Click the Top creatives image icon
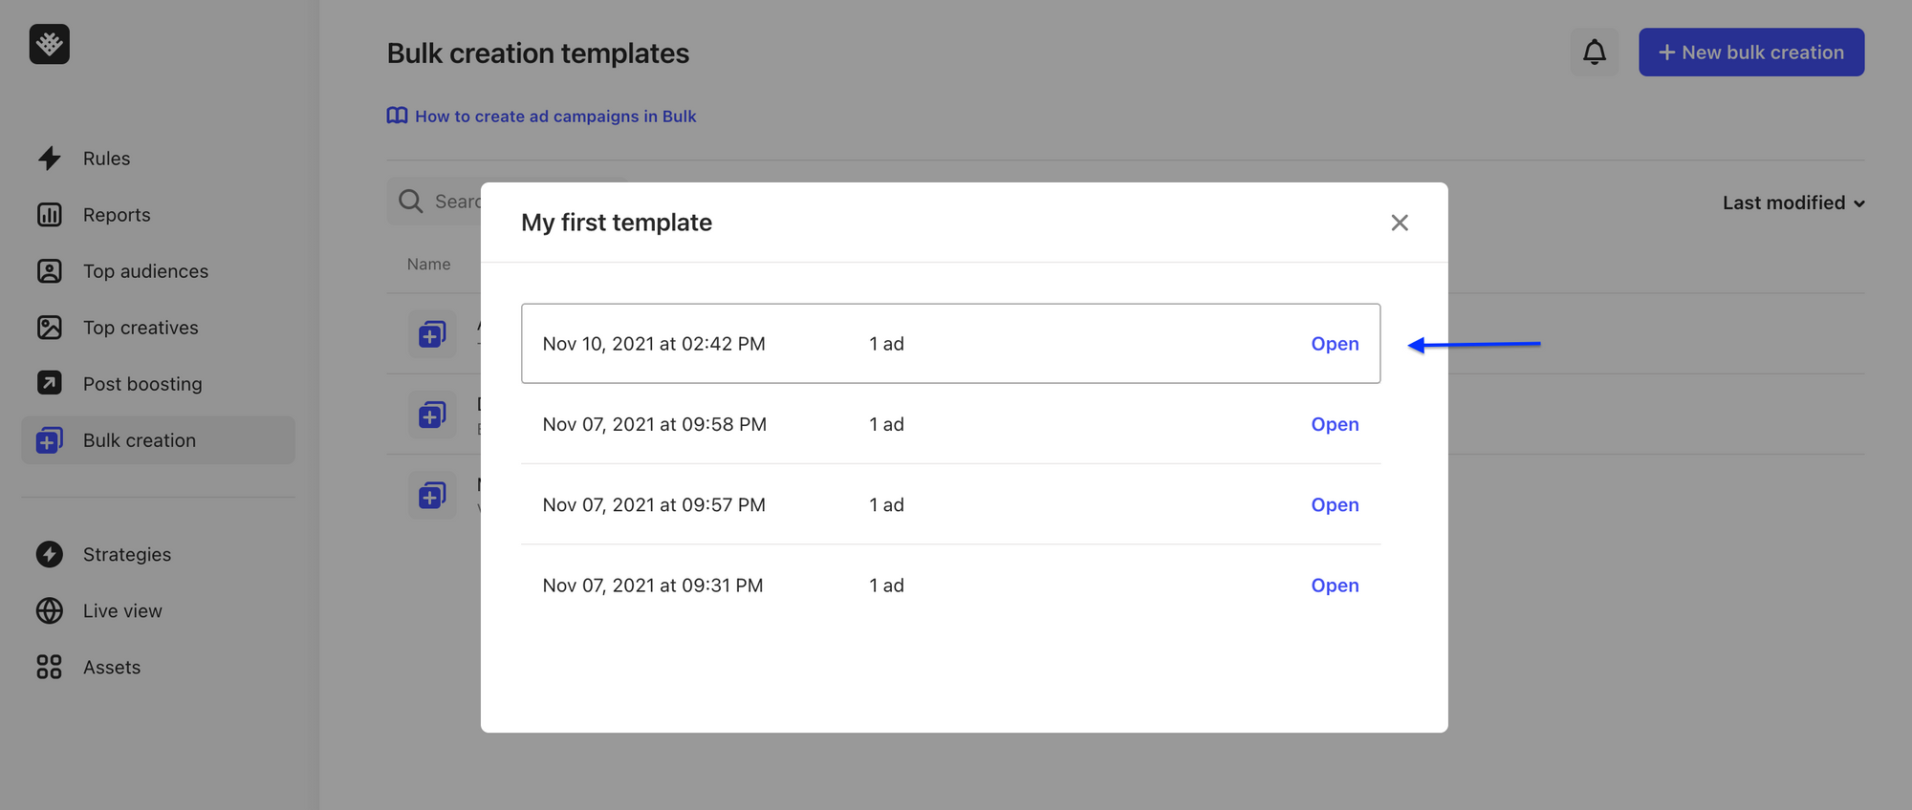Image resolution: width=1912 pixels, height=810 pixels. (50, 328)
